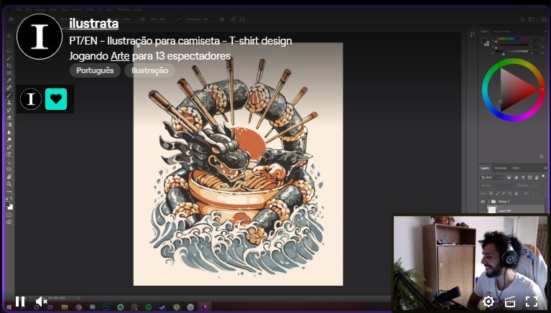Switch to the Paths tab
551x313 pixels.
(516, 168)
